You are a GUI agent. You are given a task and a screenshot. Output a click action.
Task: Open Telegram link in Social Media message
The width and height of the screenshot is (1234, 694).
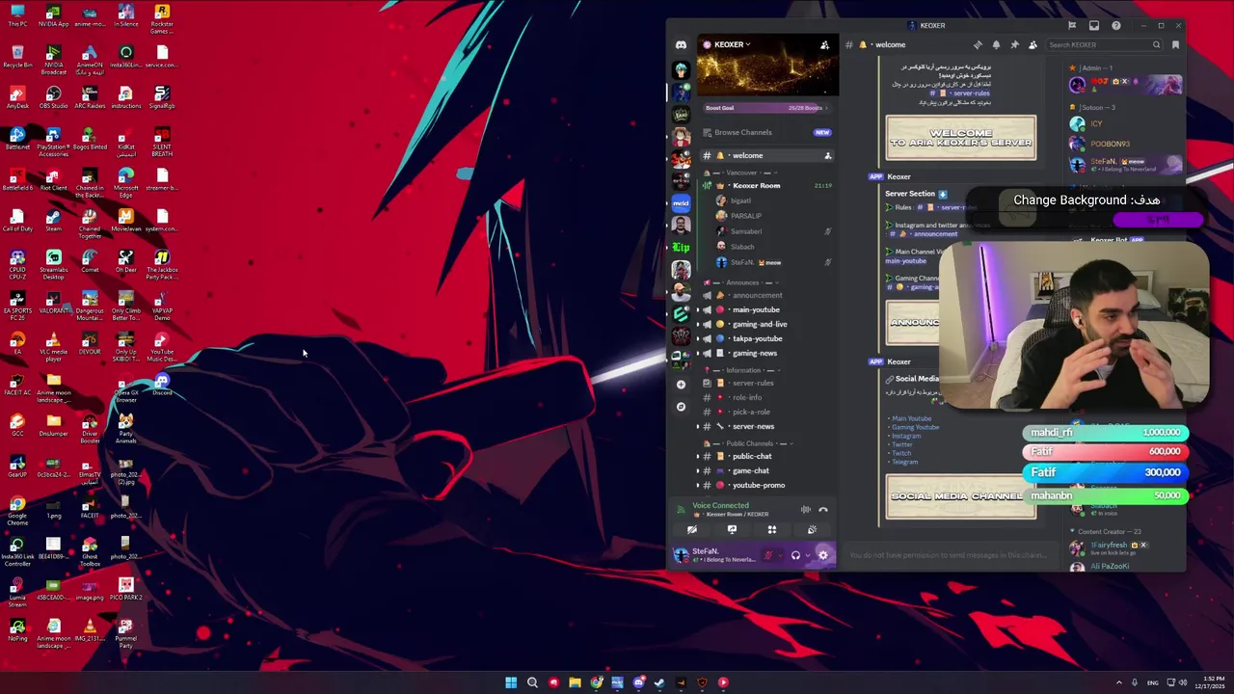click(905, 462)
